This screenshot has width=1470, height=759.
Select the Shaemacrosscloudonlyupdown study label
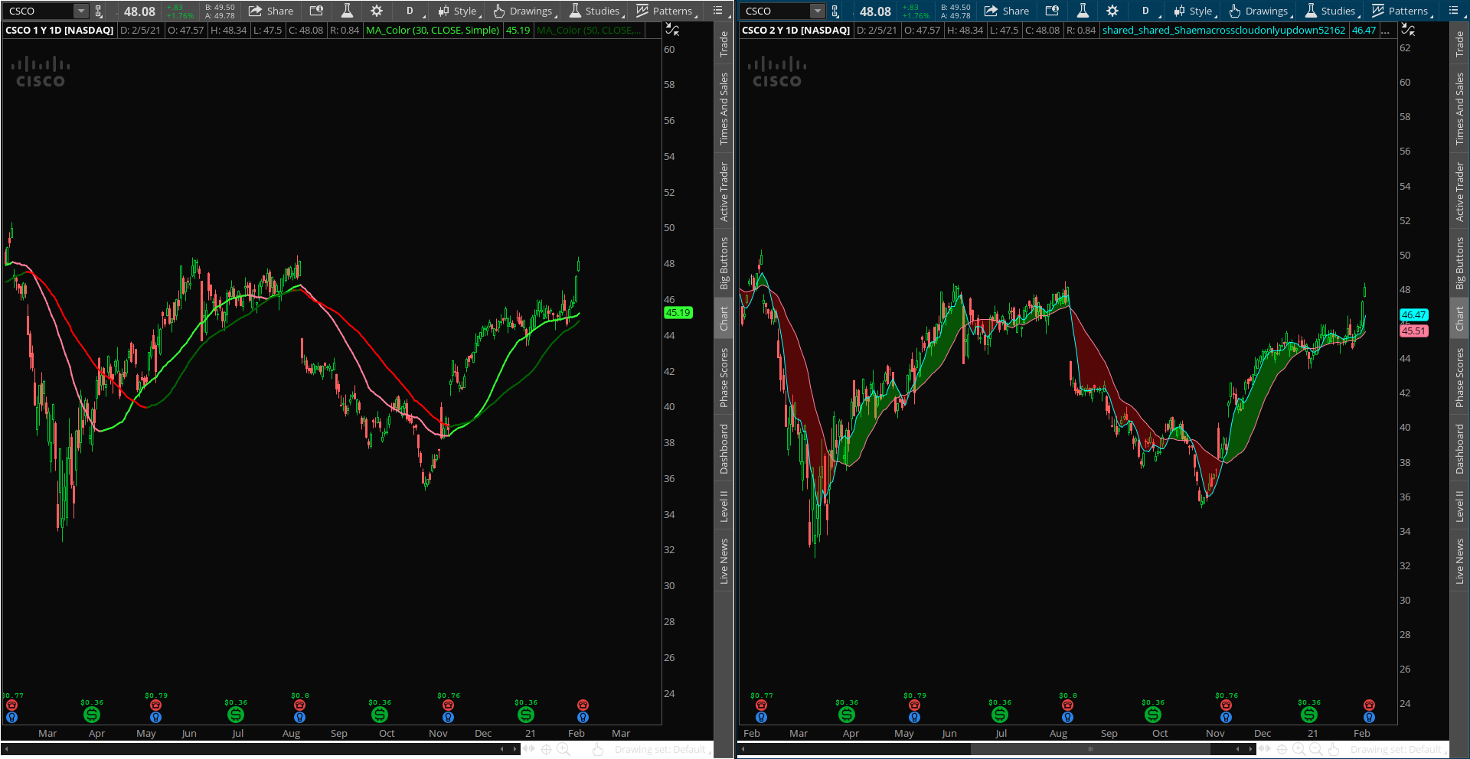1223,31
